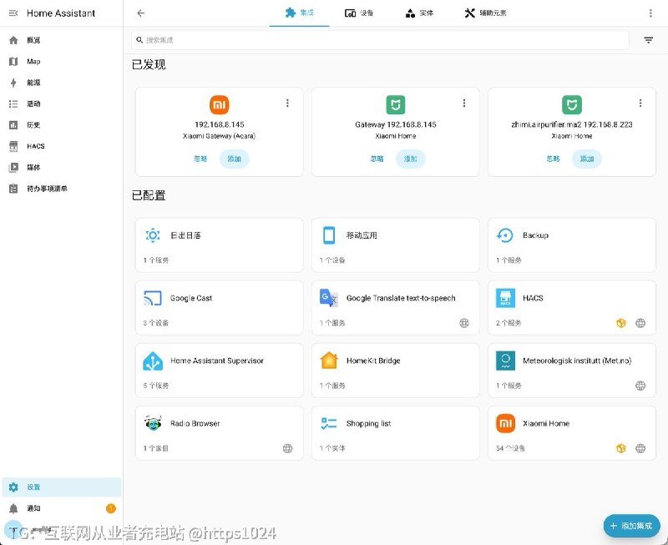
Task: Collapse the Home Assistant sidebar menu icon
Action: (x=13, y=13)
